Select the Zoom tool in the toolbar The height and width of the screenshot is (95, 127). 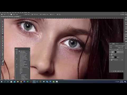3,56
